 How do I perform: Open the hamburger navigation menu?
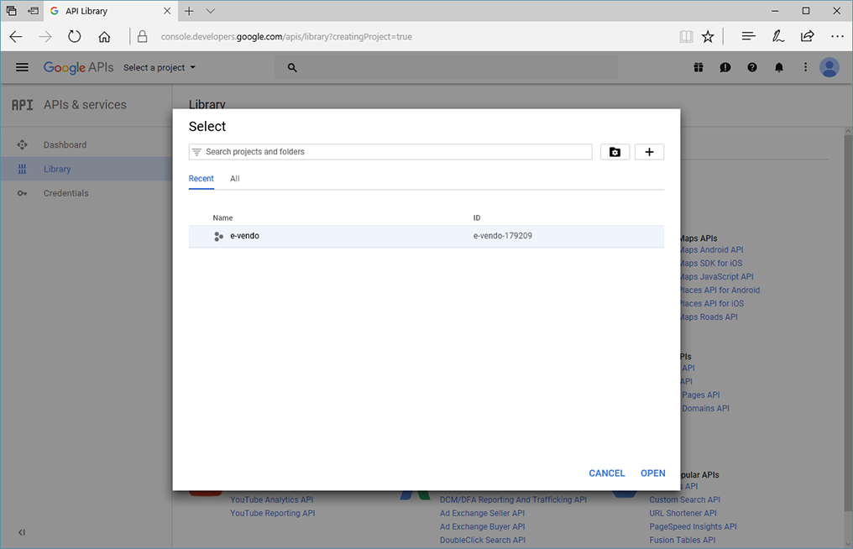pyautogui.click(x=22, y=67)
